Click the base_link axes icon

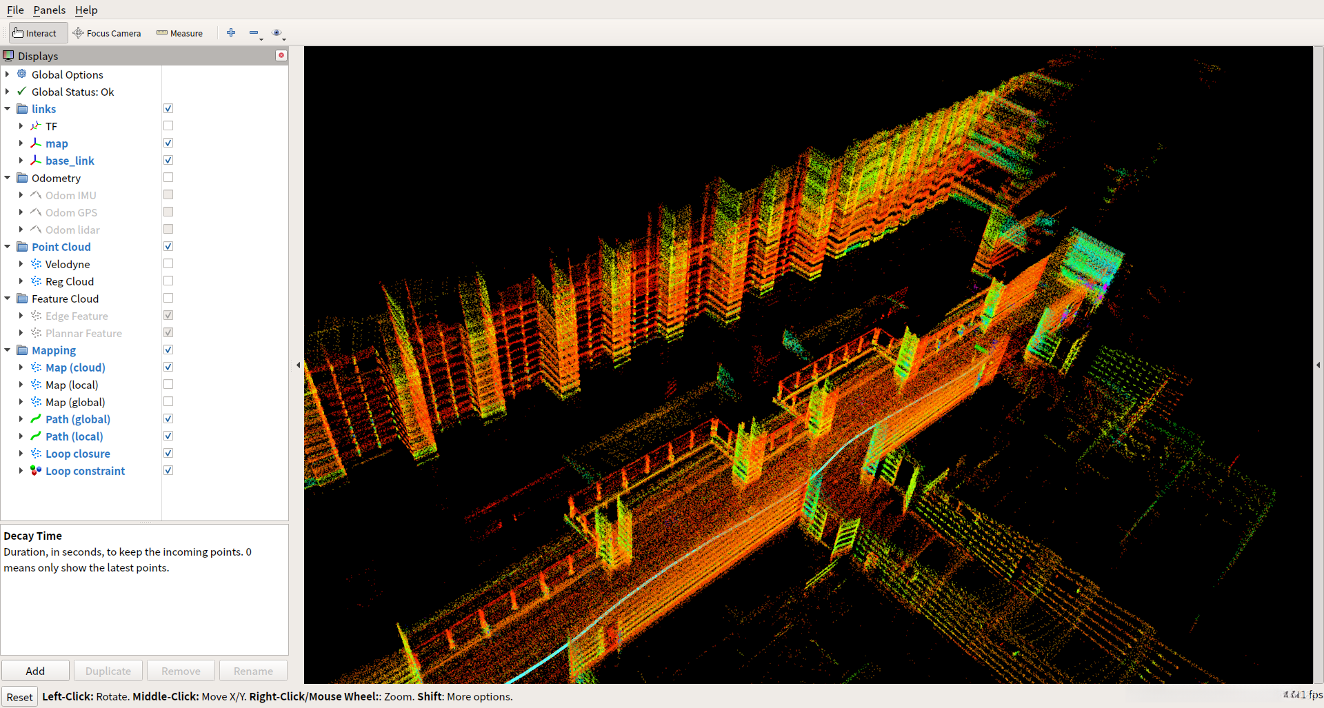36,160
